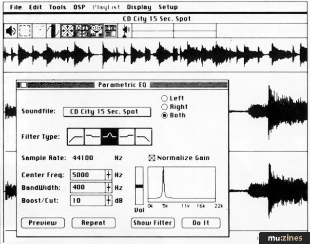Image resolution: width=310 pixels, height=244 pixels.
Task: Open the File menu
Action: pyautogui.click(x=16, y=7)
